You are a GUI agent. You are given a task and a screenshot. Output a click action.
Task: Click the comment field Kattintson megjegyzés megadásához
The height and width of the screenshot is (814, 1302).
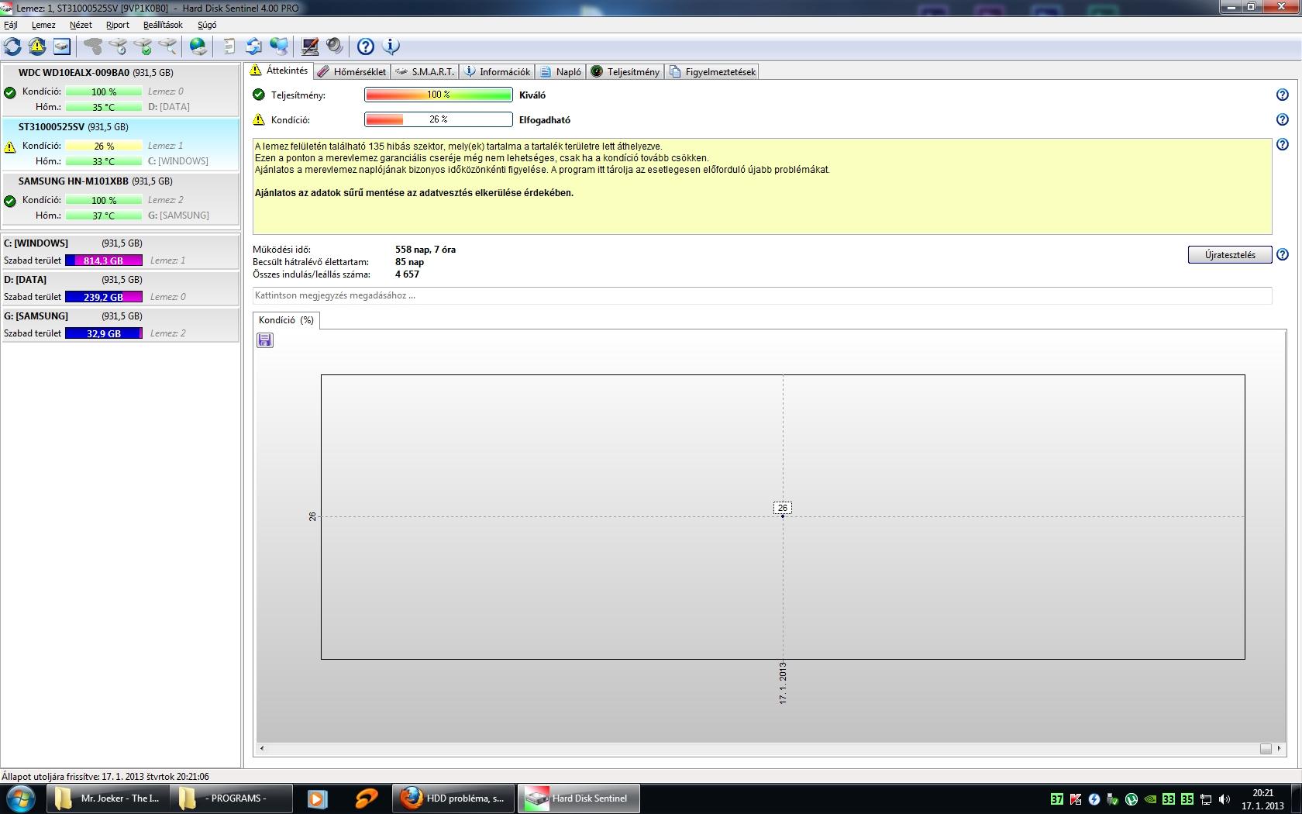pyautogui.click(x=762, y=295)
